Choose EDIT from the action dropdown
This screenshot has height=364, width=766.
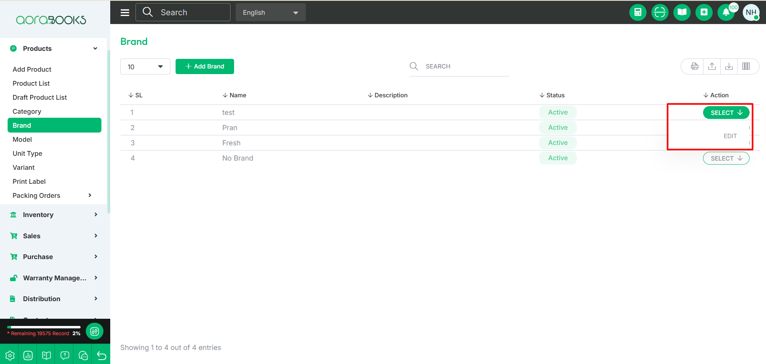[x=730, y=136]
